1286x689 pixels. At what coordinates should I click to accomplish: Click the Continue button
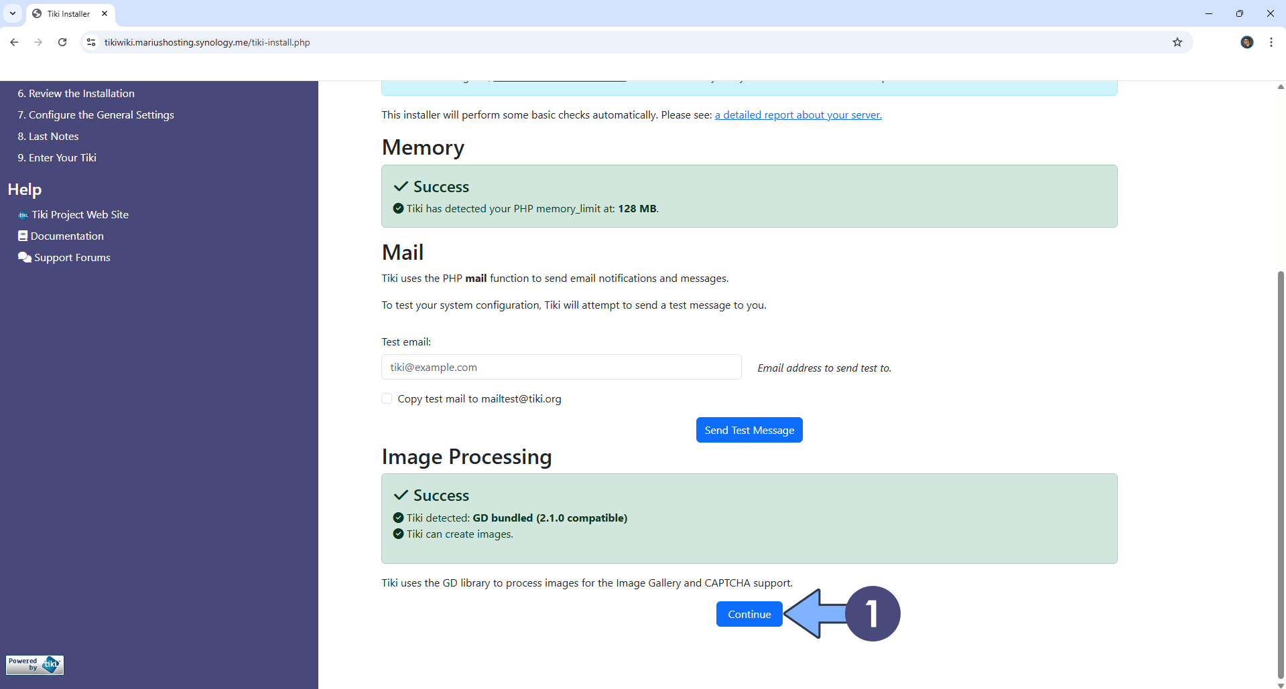click(749, 614)
